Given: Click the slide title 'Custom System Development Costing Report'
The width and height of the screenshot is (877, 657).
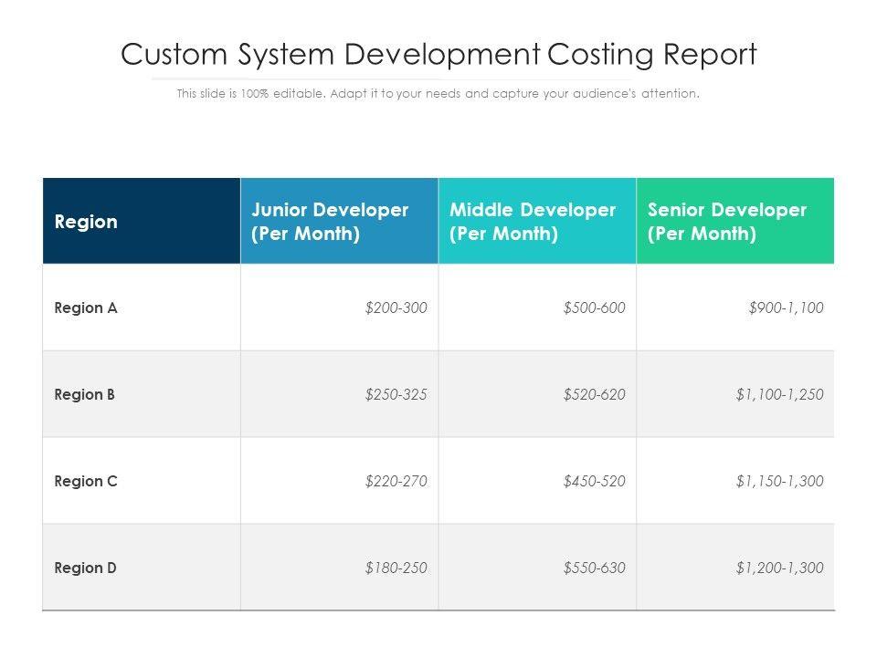Looking at the screenshot, I should tap(438, 55).
